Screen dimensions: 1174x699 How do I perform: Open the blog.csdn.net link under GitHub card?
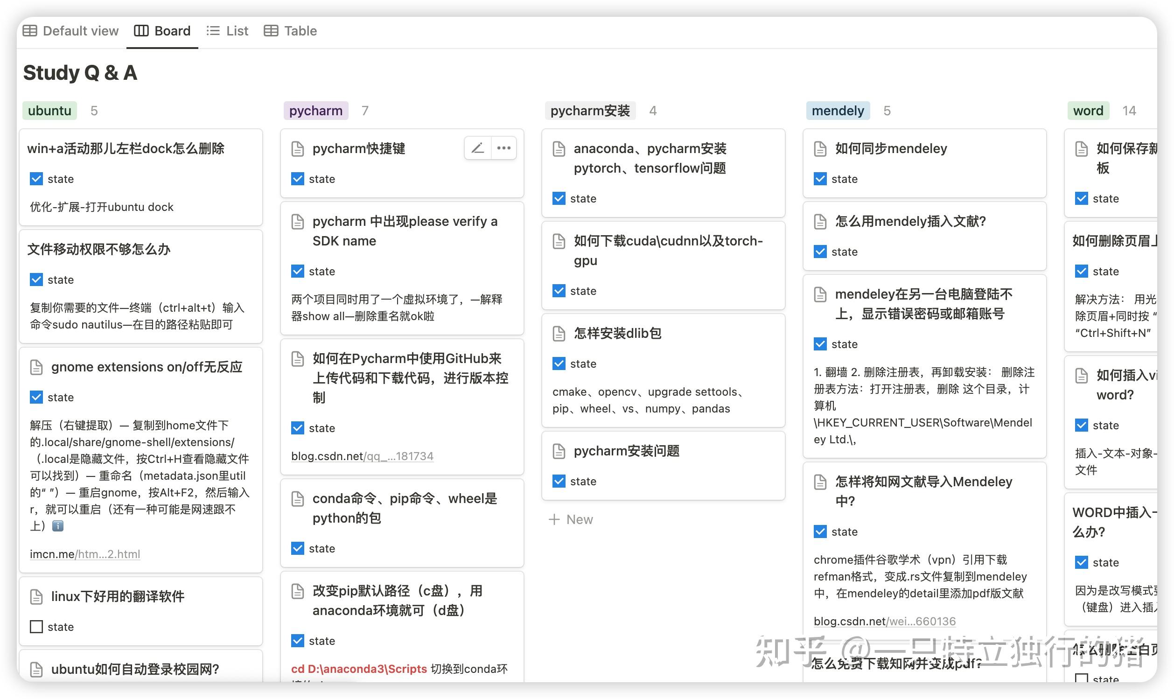coord(363,456)
